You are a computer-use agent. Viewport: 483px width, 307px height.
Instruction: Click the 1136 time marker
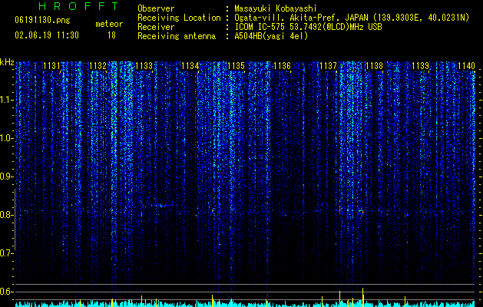tap(282, 66)
